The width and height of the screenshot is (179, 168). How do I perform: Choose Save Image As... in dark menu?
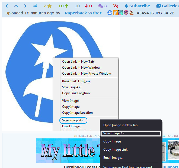click(131, 133)
